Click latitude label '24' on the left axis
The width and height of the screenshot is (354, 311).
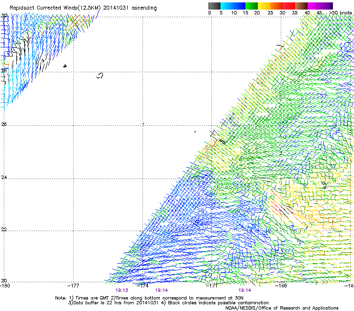(4, 178)
